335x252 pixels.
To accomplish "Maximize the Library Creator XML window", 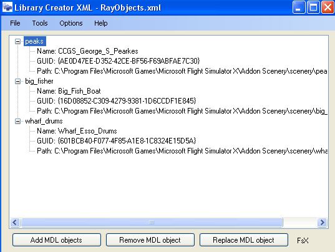I will click(x=313, y=7).
